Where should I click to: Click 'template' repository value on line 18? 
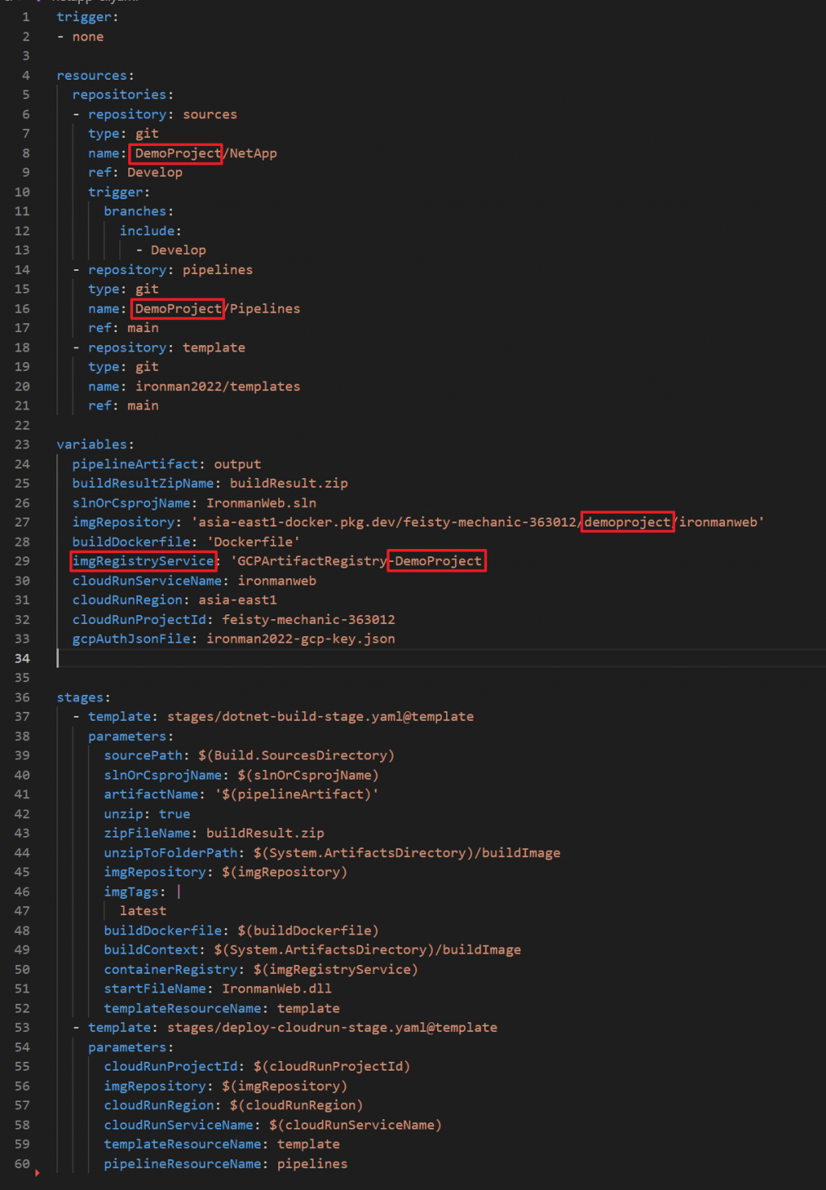[x=214, y=347]
